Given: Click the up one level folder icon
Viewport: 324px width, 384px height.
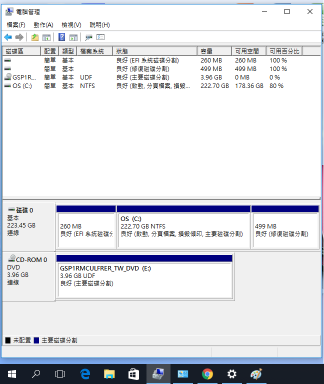Looking at the screenshot, I should (35, 37).
